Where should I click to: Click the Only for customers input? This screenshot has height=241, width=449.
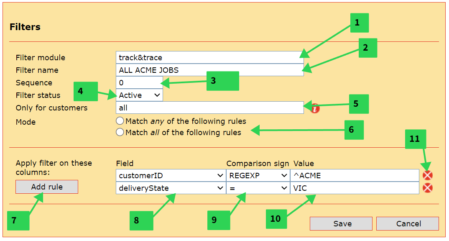(x=209, y=108)
